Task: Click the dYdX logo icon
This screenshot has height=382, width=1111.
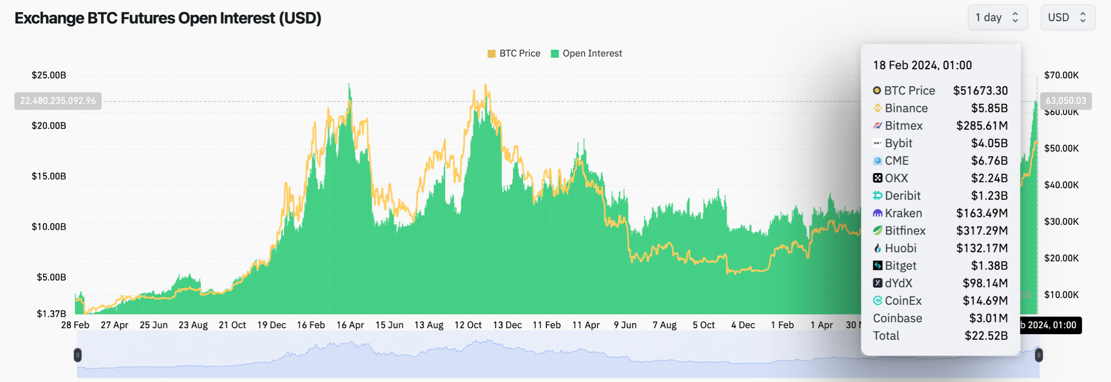Action: [x=877, y=283]
